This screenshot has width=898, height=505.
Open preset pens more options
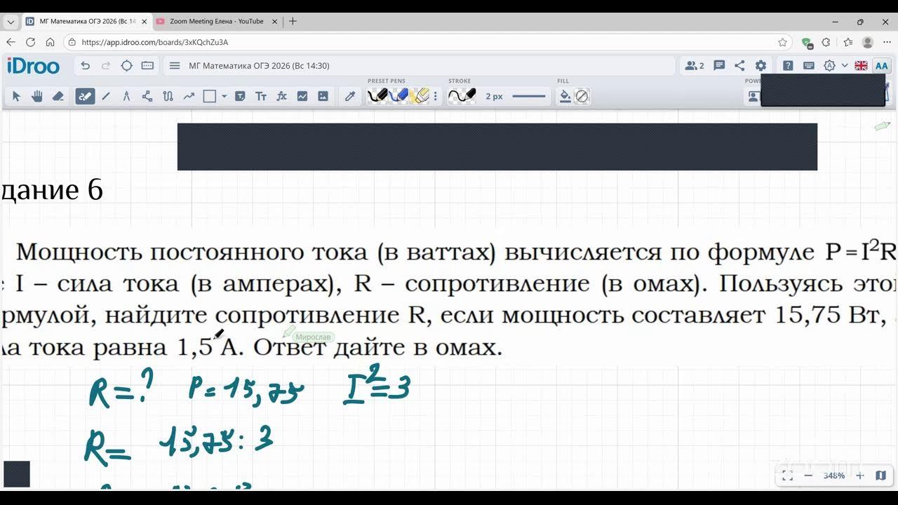pos(436,96)
